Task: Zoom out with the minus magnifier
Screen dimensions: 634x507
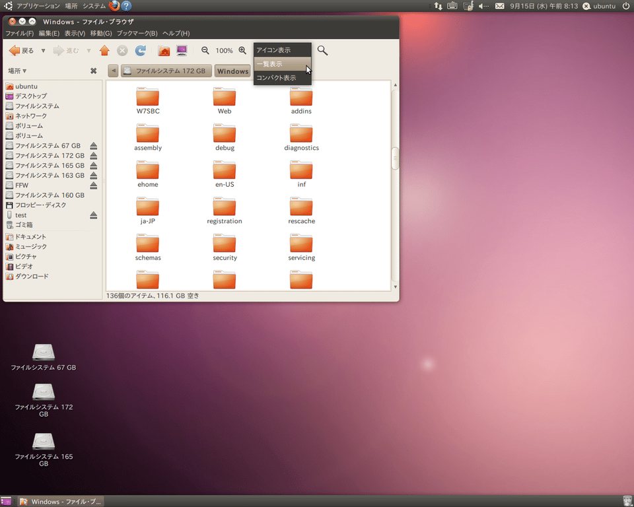Action: point(205,51)
